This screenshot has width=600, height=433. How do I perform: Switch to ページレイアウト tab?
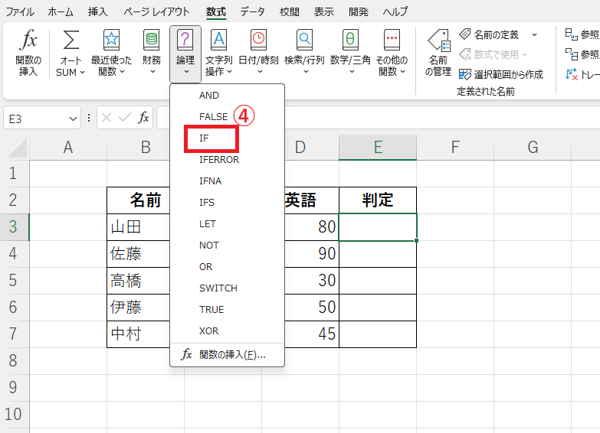pyautogui.click(x=156, y=11)
